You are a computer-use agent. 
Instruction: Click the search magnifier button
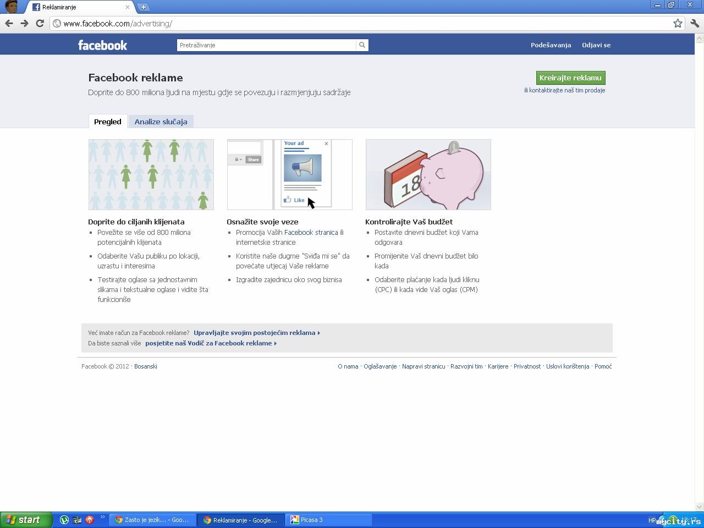(362, 45)
